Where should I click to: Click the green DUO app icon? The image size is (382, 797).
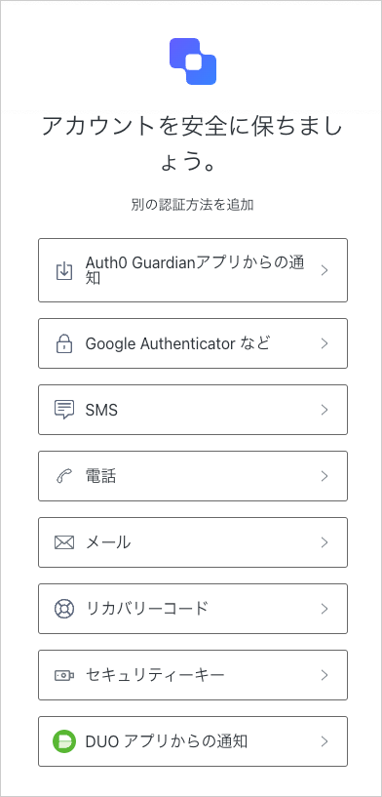pos(64,741)
